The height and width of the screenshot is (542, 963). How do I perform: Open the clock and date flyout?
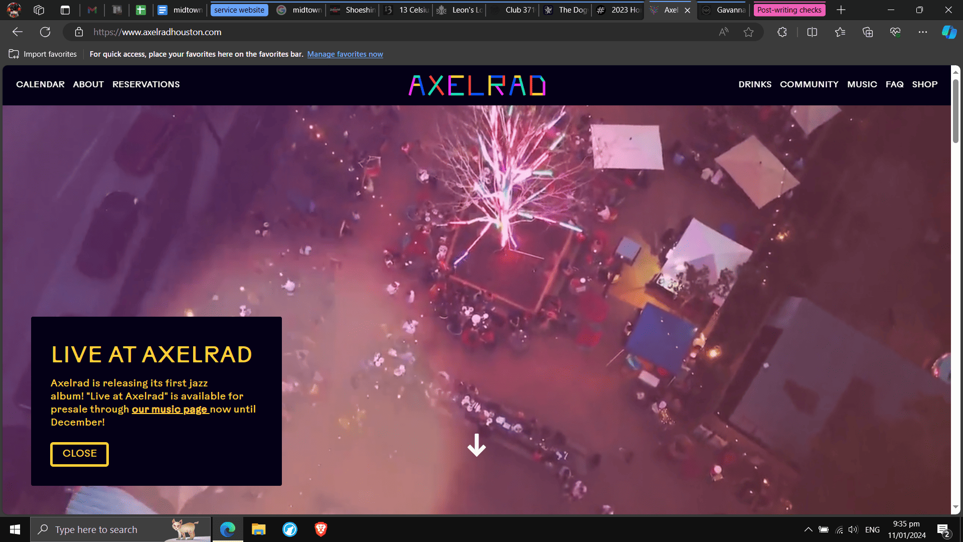pyautogui.click(x=906, y=529)
